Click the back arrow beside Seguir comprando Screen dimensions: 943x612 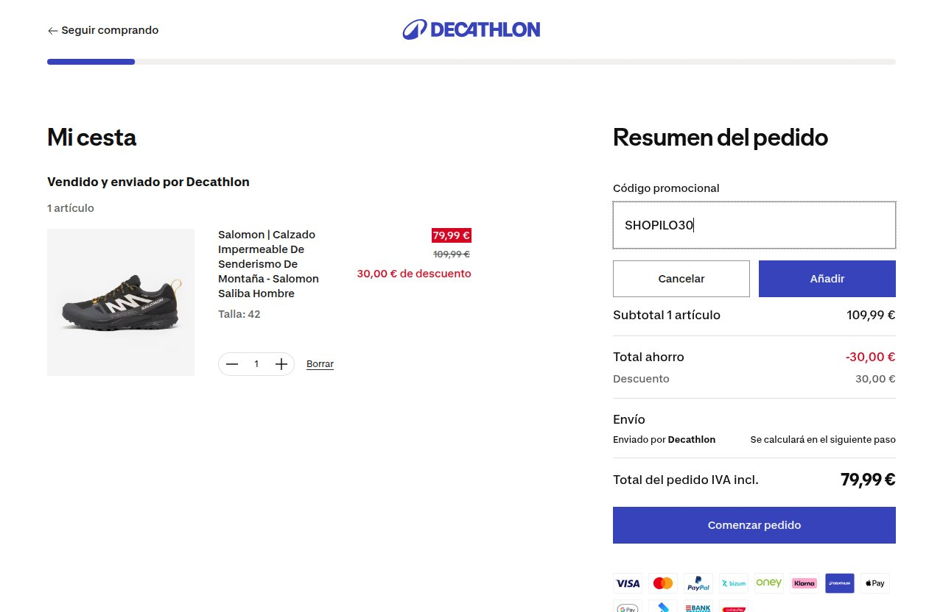52,30
